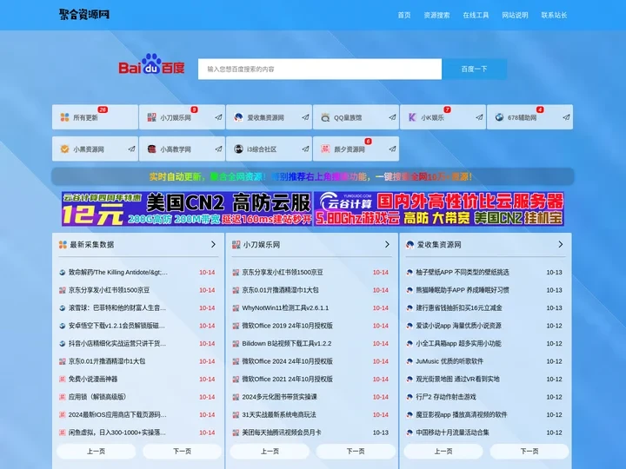Click four-dot icon beside 最新采集数据 heading
Viewport: 626px width, 469px height.
tap(63, 244)
